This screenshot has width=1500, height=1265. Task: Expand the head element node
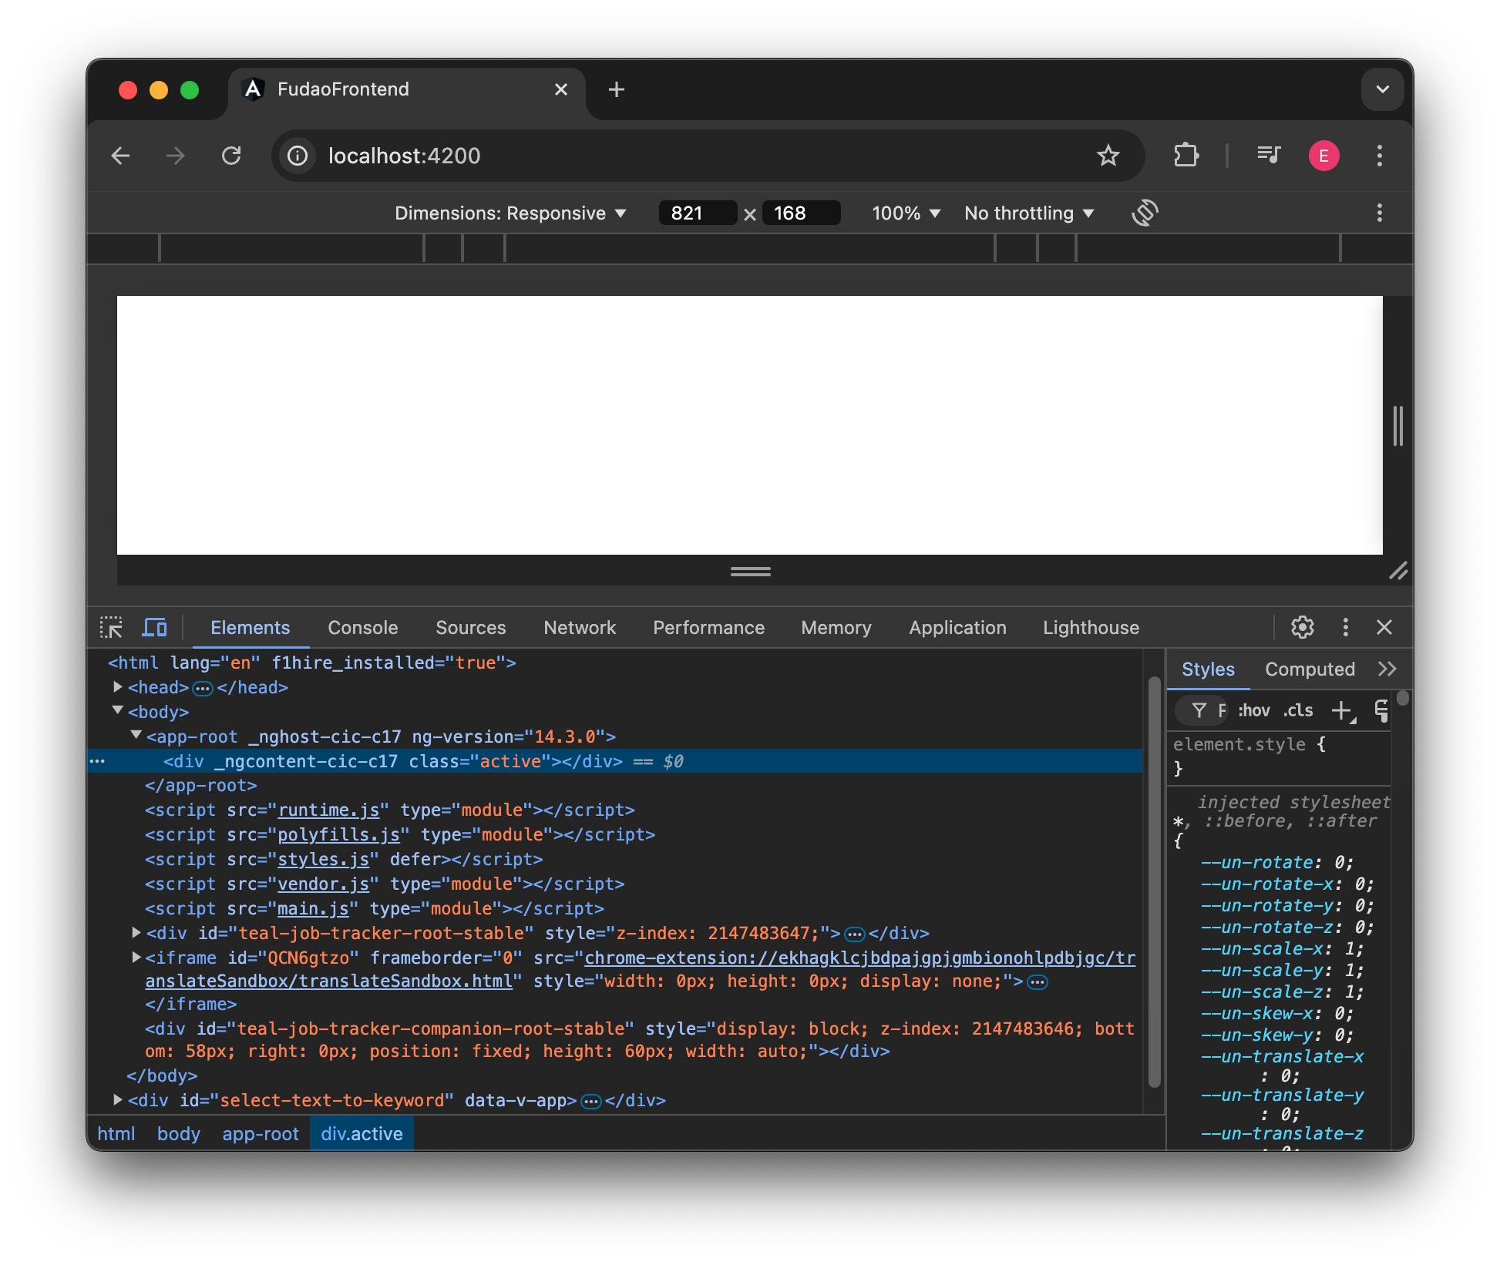coord(116,688)
